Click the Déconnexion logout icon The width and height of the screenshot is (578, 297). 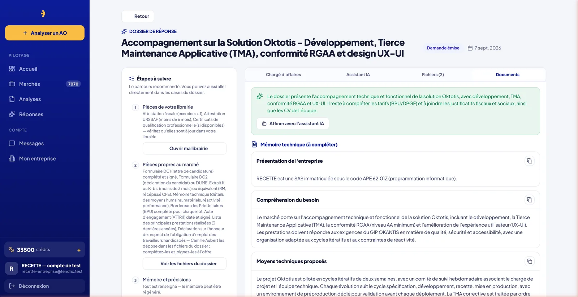pyautogui.click(x=12, y=286)
